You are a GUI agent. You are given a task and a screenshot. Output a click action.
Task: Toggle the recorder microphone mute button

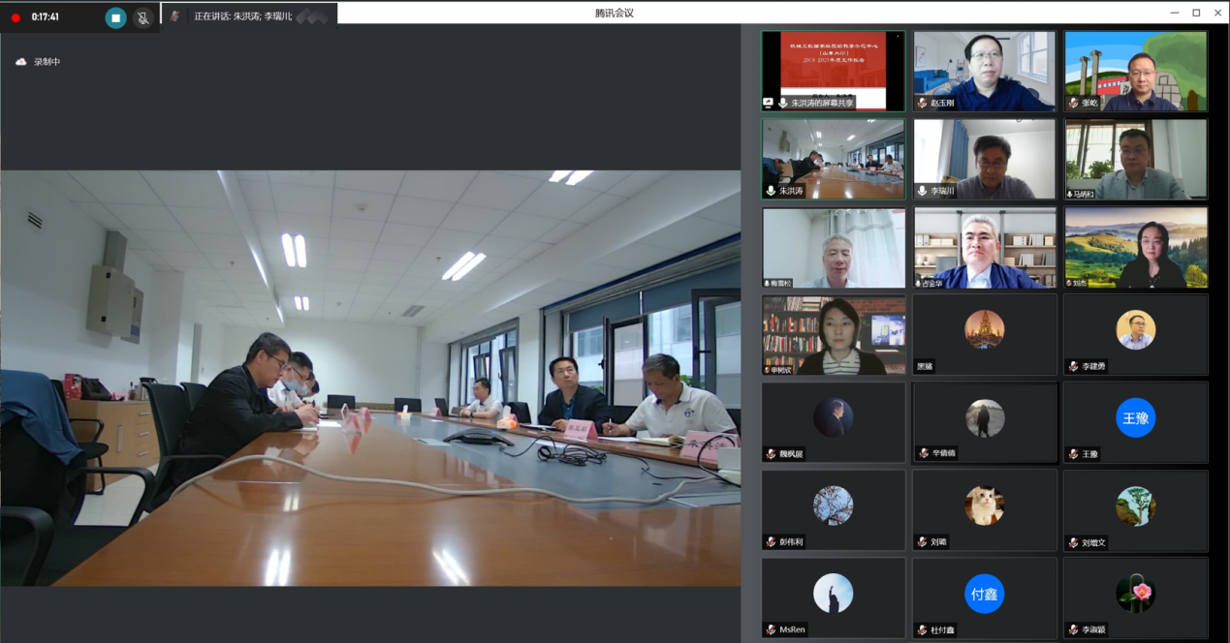coord(143,17)
